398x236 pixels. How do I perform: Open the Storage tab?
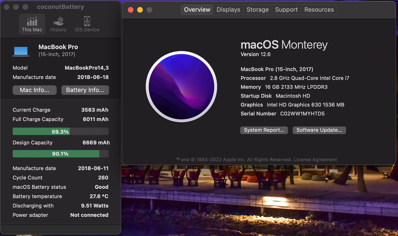(257, 10)
